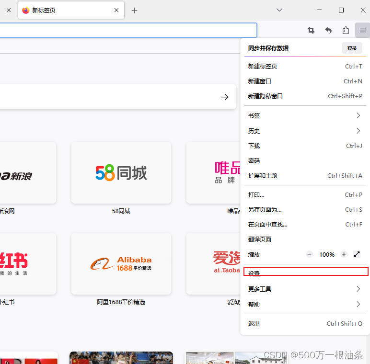Open 下载 from the menu
The height and width of the screenshot is (364, 370).
click(x=305, y=146)
